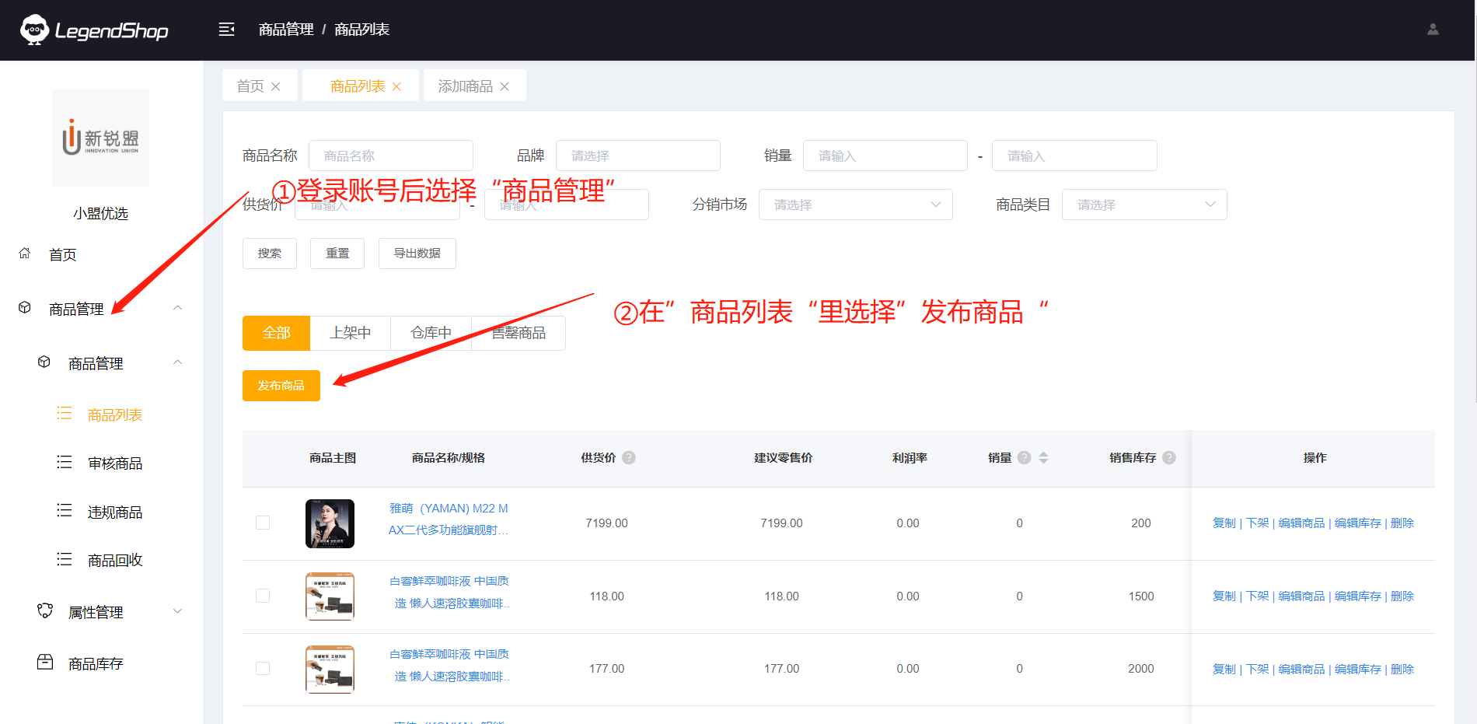Image resolution: width=1477 pixels, height=724 pixels.
Task: Sort the table by 销量 arrows
Action: pyautogui.click(x=1043, y=458)
